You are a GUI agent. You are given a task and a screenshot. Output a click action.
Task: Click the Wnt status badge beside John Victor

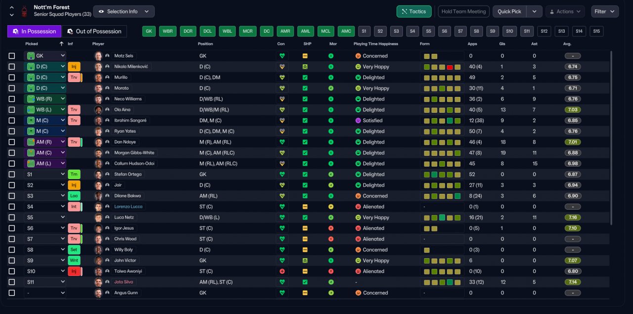click(74, 261)
